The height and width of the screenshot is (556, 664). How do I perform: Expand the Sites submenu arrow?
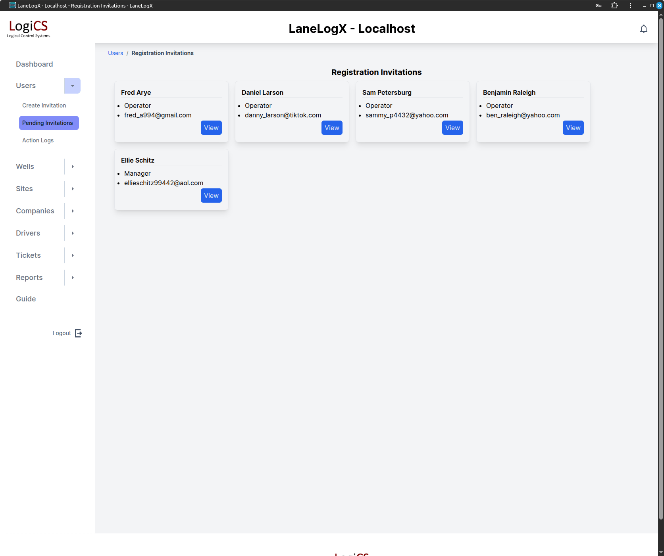click(x=72, y=189)
